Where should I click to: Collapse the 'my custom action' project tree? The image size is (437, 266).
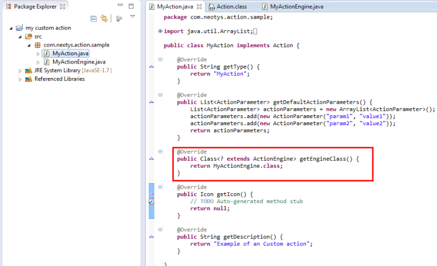click(x=12, y=28)
